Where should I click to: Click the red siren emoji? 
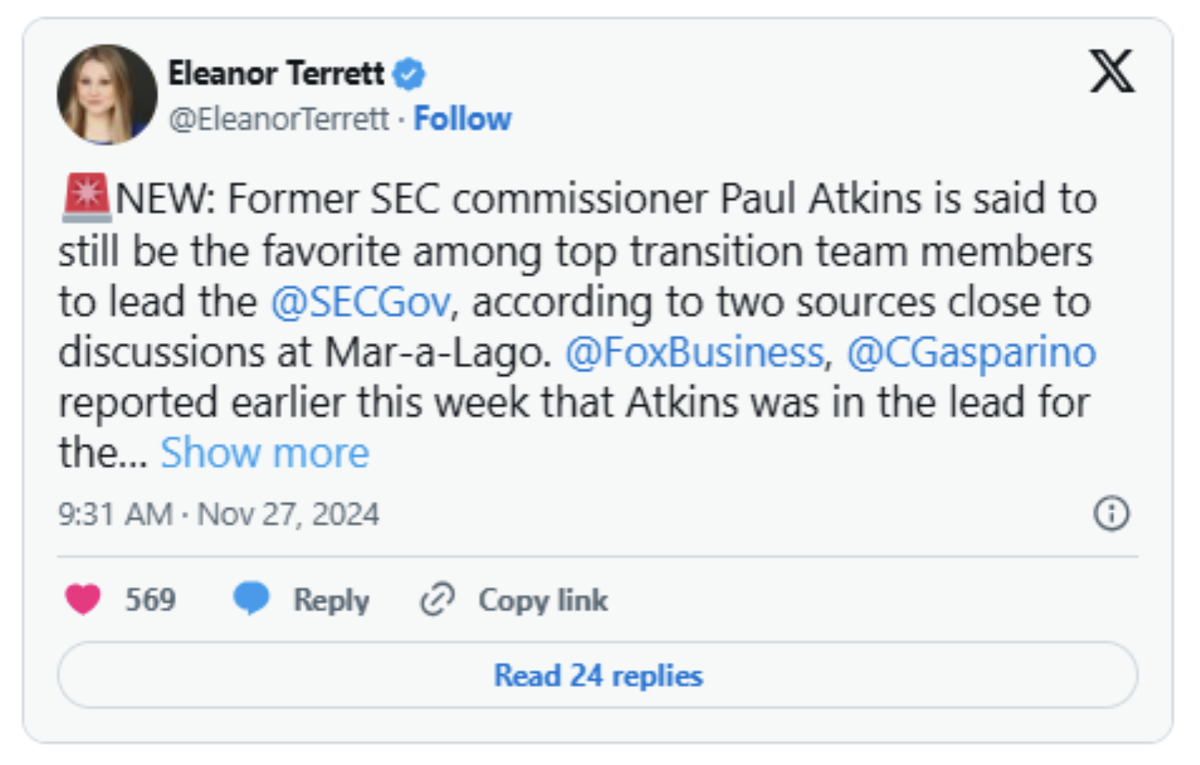86,199
